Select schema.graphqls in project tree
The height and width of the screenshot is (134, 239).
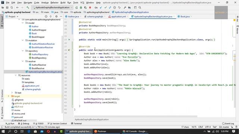point(32,89)
